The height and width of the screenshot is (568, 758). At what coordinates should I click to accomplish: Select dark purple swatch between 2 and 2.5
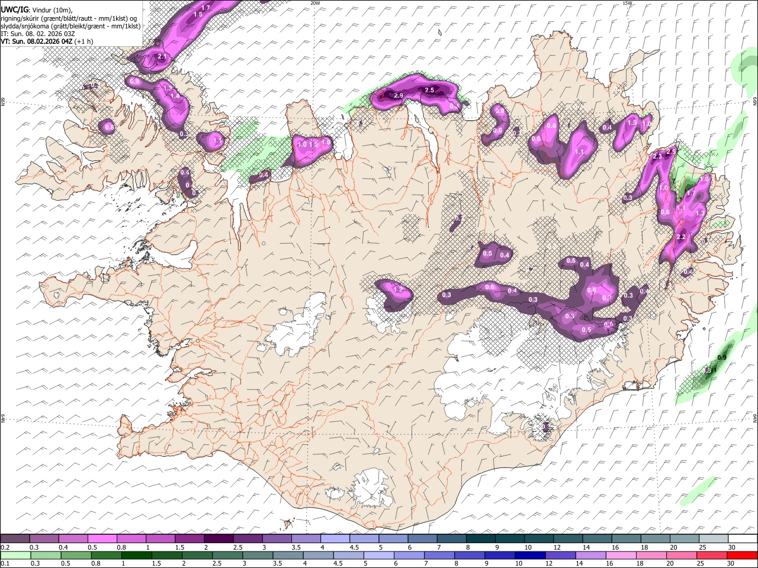click(x=219, y=539)
